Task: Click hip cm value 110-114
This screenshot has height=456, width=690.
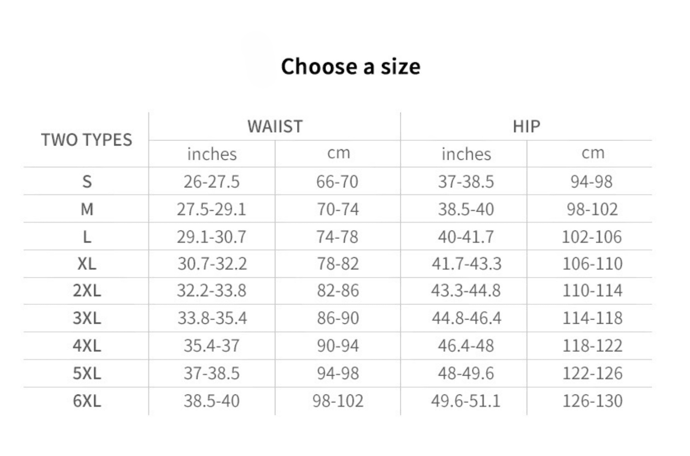Action: click(x=592, y=291)
